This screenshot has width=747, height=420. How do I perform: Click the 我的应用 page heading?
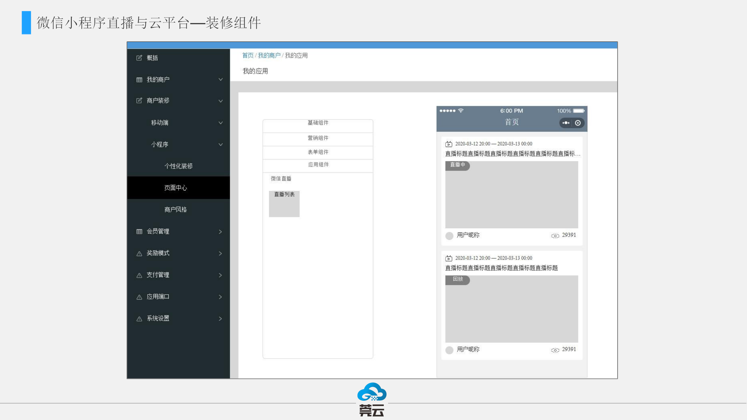click(255, 71)
